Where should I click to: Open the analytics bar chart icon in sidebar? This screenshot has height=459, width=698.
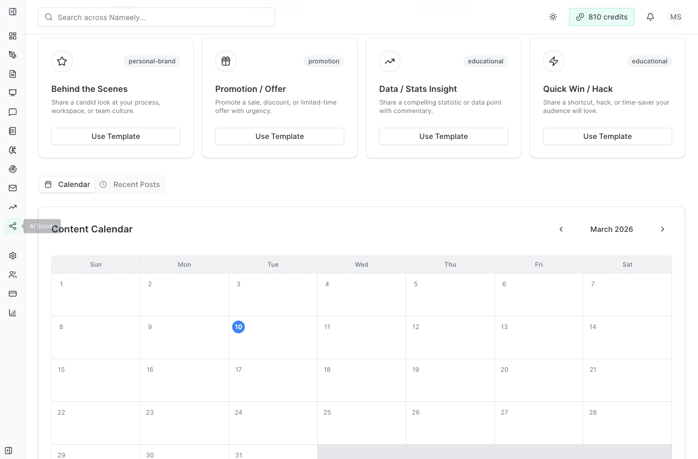[x=12, y=312]
